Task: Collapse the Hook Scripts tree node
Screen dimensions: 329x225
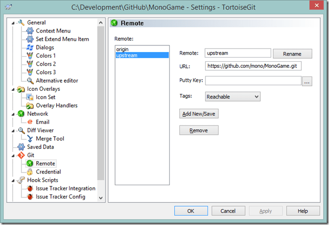Action: [13, 181]
